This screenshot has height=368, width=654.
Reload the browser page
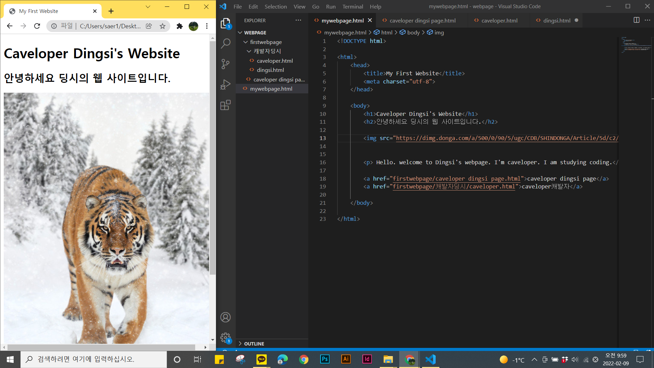[x=37, y=26]
